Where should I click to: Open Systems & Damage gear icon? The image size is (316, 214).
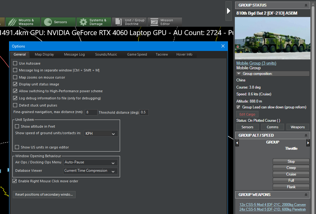click(x=83, y=22)
